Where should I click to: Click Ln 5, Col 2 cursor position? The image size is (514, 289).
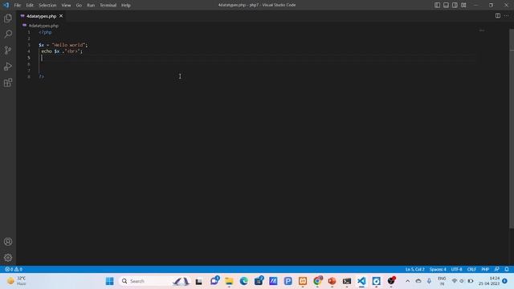[415, 269]
